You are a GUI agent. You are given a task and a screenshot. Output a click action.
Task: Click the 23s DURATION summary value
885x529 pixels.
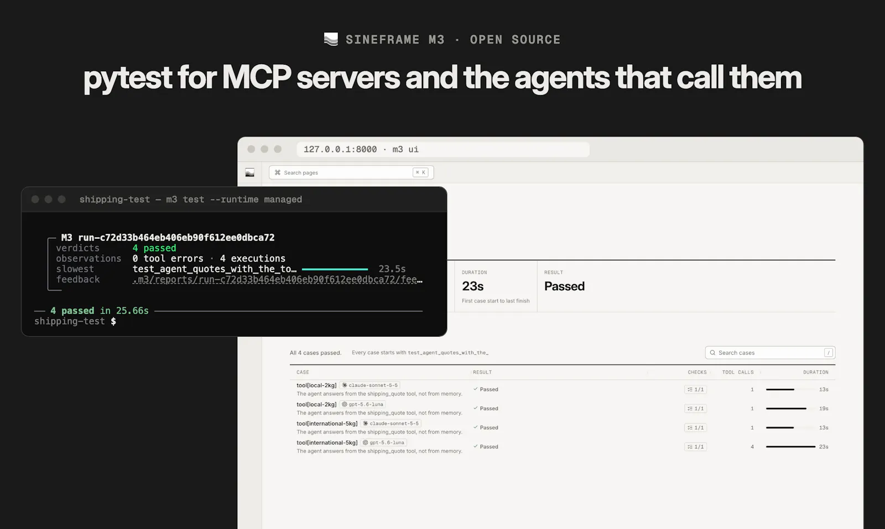pyautogui.click(x=473, y=286)
